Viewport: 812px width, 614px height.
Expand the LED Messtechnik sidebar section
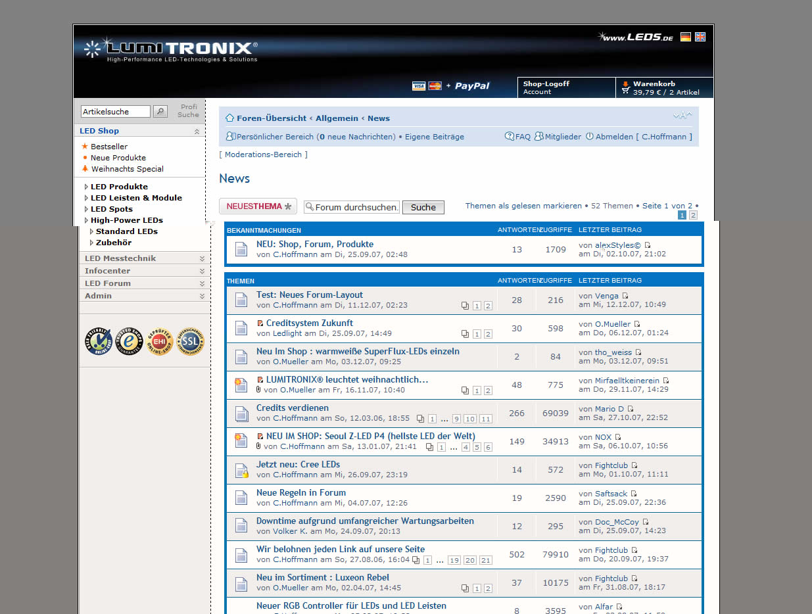[202, 259]
